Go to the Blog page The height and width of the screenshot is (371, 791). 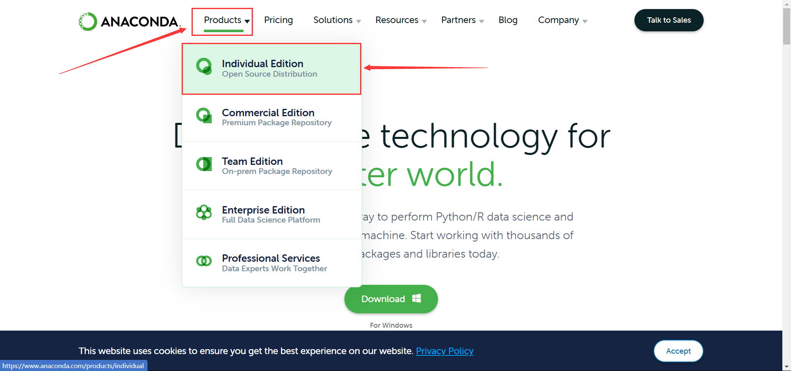pos(508,20)
